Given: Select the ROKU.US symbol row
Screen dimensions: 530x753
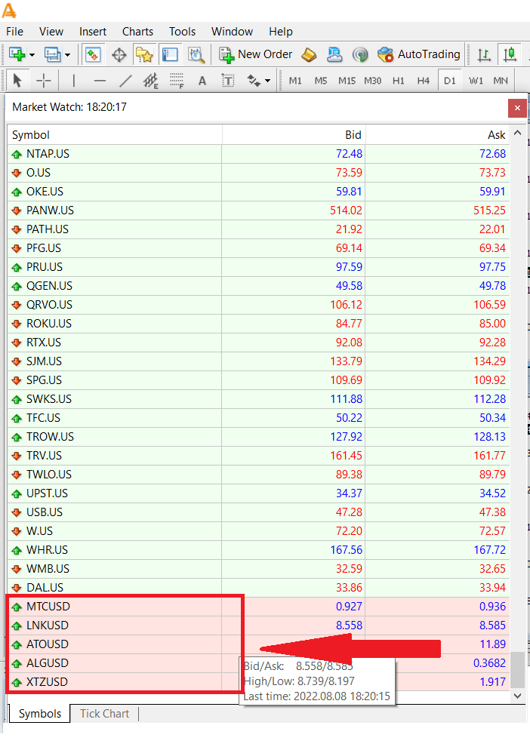Looking at the screenshot, I should point(258,324).
